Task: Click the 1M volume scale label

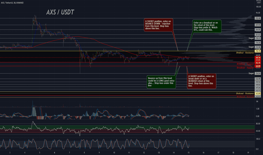Action: pyautogui.click(x=257, y=101)
